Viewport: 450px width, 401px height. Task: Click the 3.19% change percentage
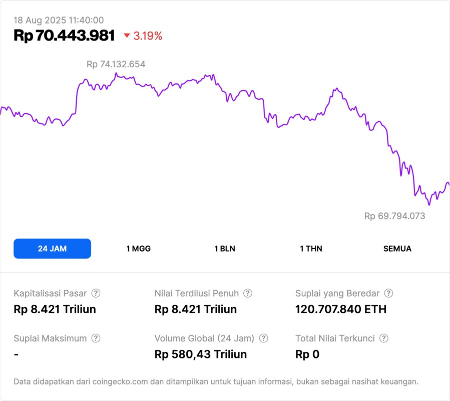[x=148, y=36]
